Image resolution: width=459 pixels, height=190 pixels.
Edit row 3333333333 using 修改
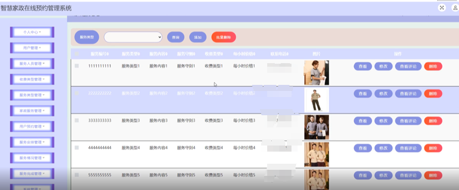click(x=384, y=121)
